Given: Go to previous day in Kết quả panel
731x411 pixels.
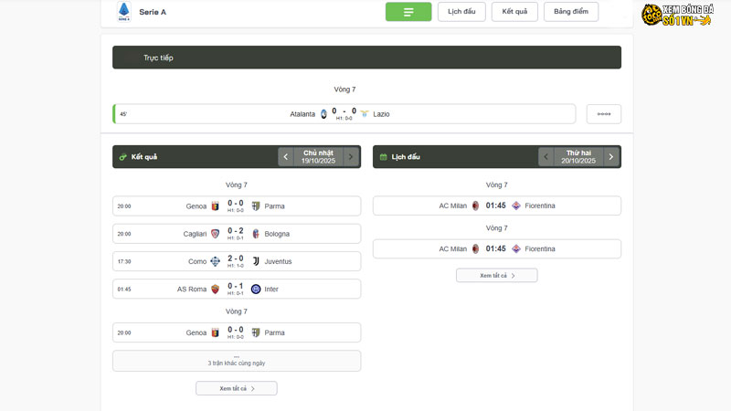Looking at the screenshot, I should pos(286,157).
